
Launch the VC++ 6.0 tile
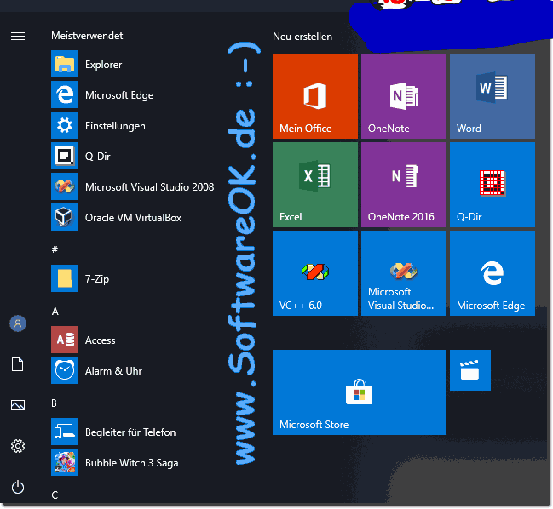click(x=315, y=273)
